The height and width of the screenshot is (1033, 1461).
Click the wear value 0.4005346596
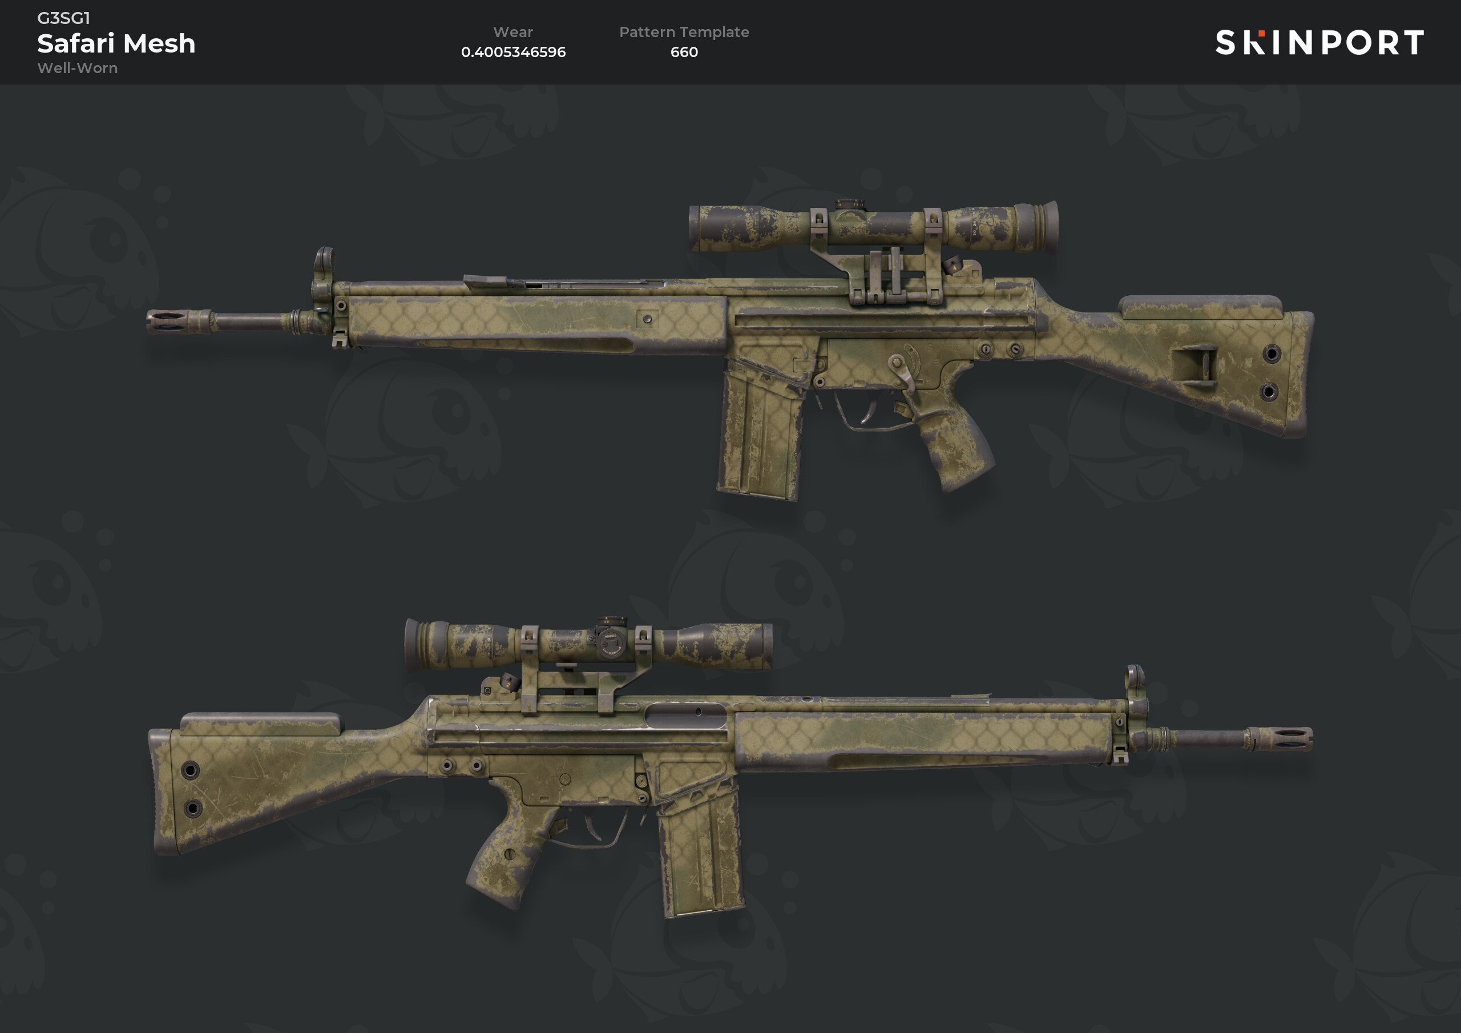click(x=513, y=52)
